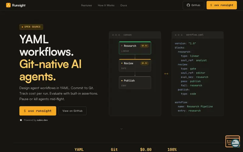The image size is (243, 152).
Task: Click the GitHub button in header
Action: 193,5
